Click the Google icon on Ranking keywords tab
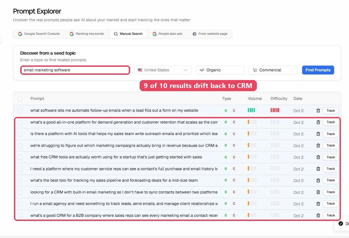The width and height of the screenshot is (349, 238). [x=72, y=34]
